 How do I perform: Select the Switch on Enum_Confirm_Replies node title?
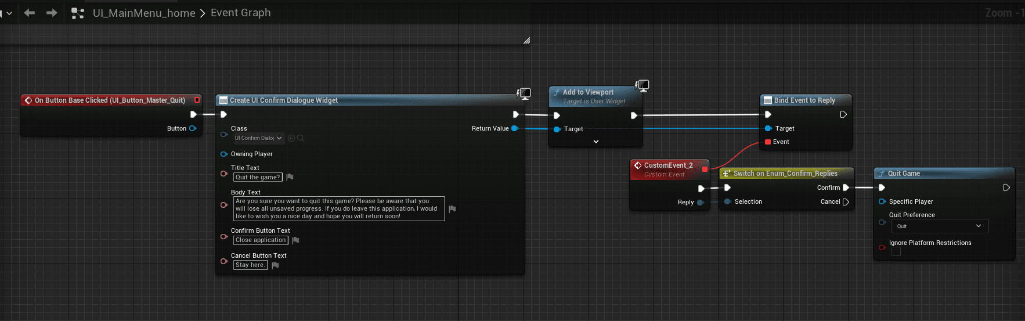(785, 174)
